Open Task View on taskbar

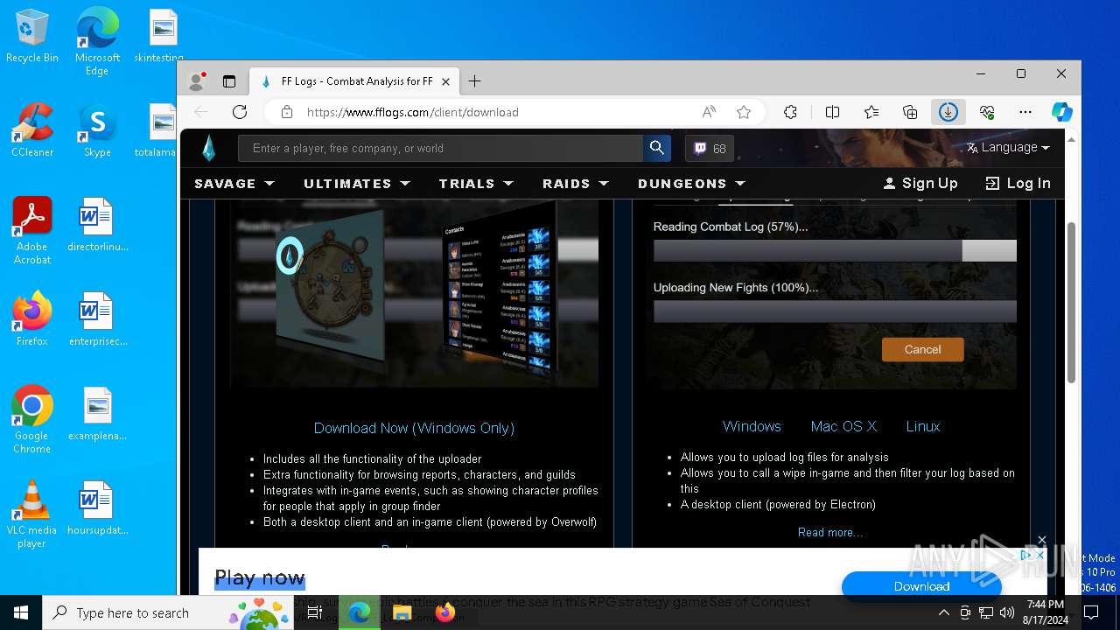pos(315,612)
